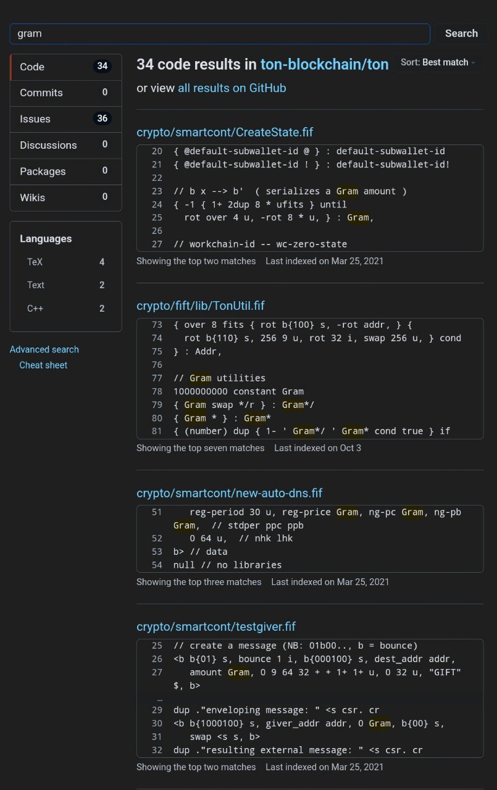
Task: Open Advanced search link
Action: [44, 349]
